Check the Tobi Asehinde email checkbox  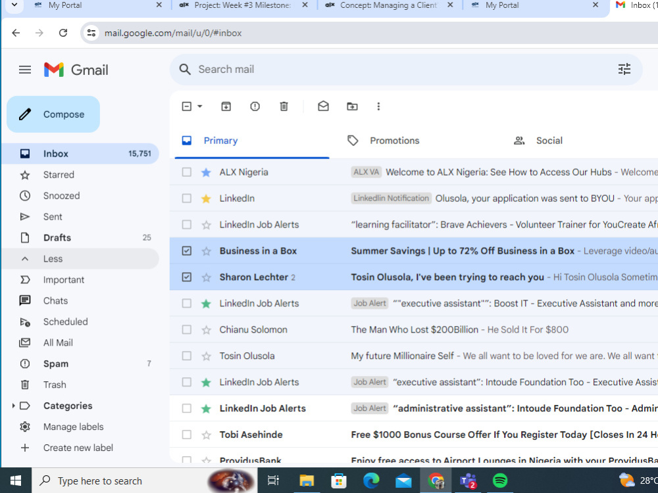[186, 434]
